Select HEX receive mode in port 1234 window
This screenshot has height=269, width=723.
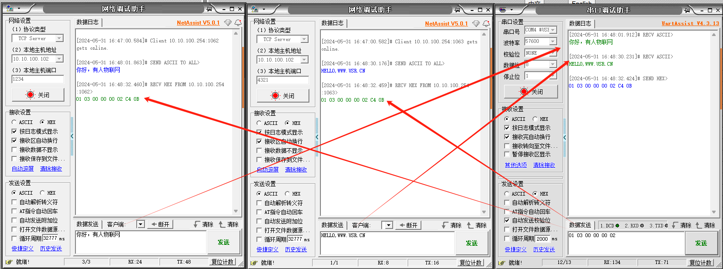[x=43, y=122]
